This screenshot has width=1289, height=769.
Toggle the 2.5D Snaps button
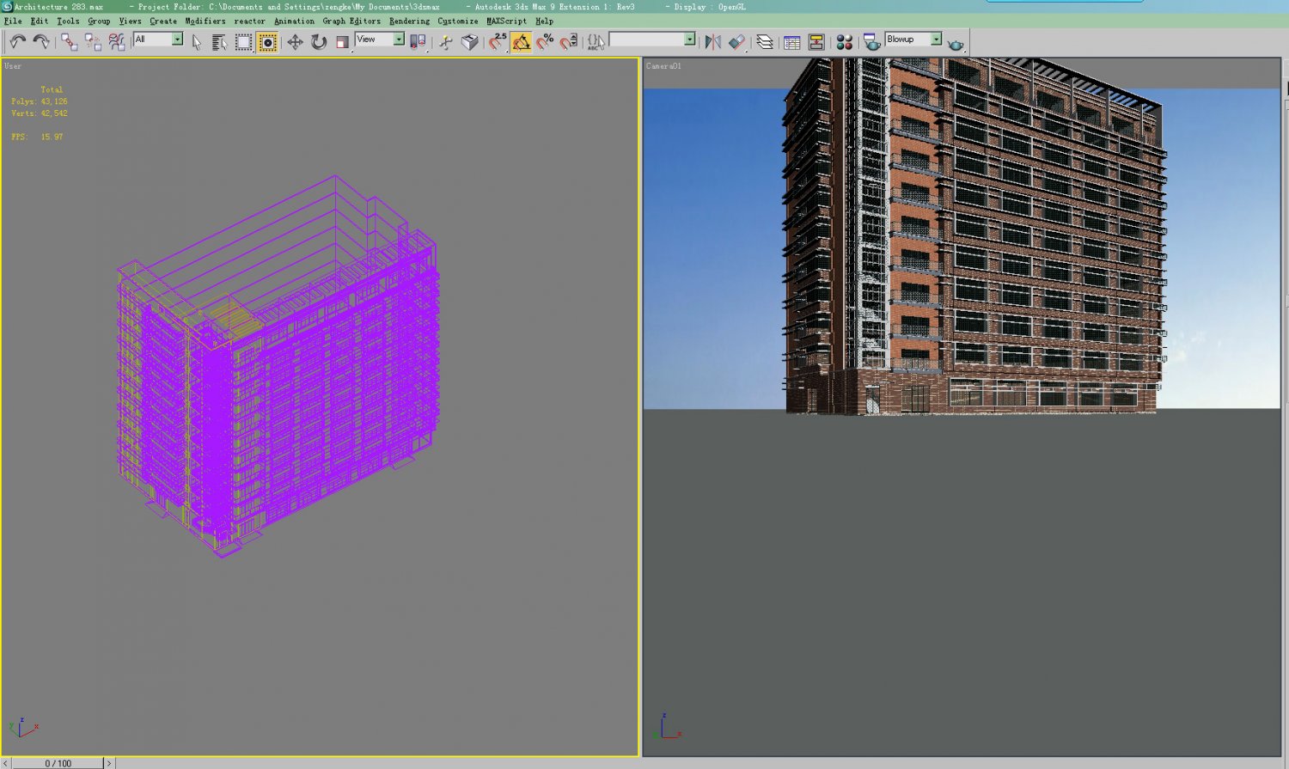[x=496, y=40]
